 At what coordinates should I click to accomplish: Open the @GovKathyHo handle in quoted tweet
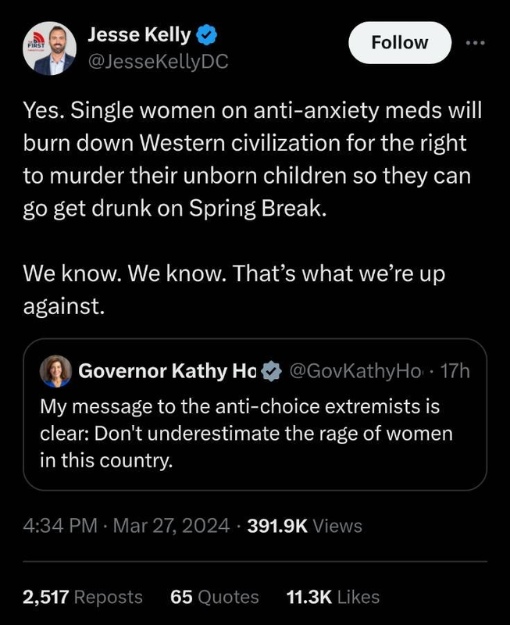[x=355, y=371]
